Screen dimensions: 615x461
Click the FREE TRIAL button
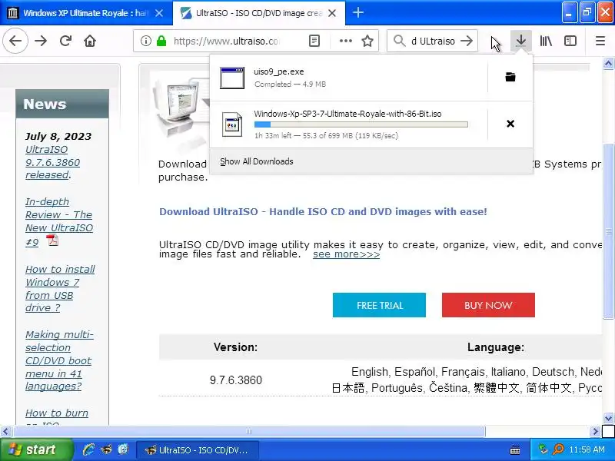[379, 305]
